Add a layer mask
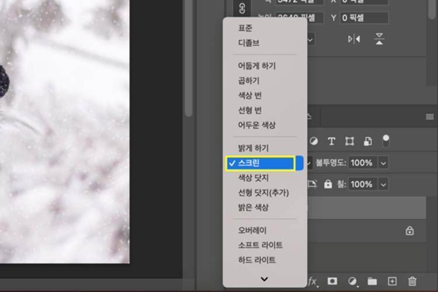438x292 pixels. coord(332,281)
